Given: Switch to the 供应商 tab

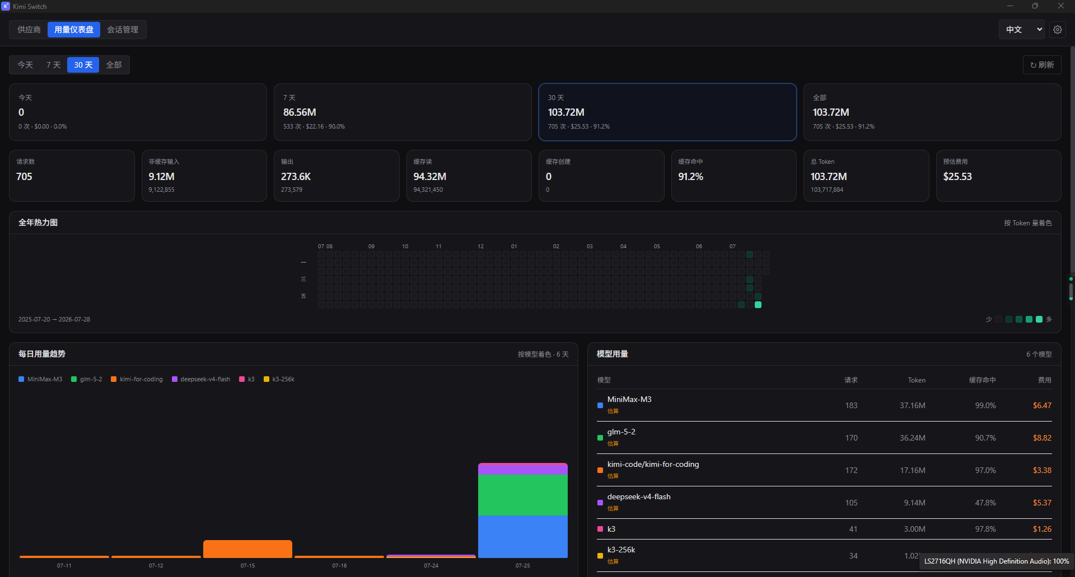Looking at the screenshot, I should (x=29, y=30).
